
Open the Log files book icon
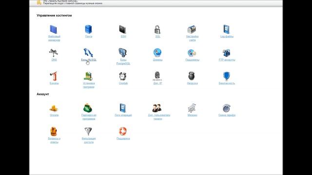(x=226, y=29)
